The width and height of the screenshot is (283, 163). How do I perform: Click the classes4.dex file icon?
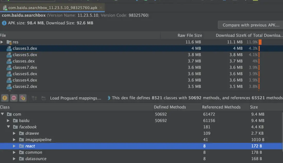(9, 80)
